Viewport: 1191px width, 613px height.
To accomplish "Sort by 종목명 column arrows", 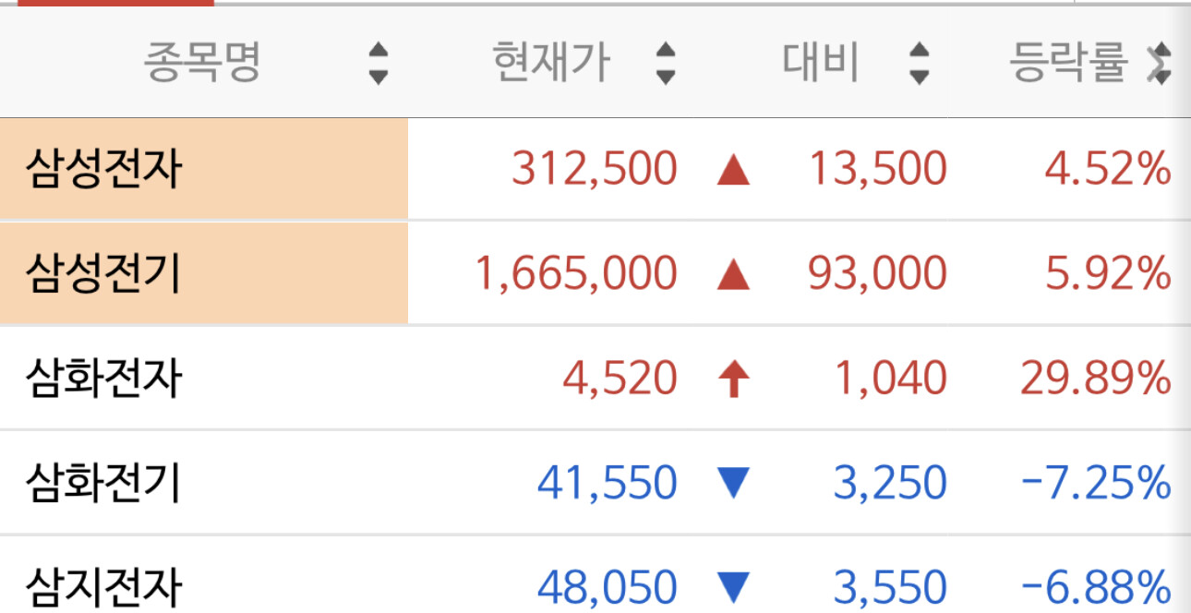I will (378, 64).
